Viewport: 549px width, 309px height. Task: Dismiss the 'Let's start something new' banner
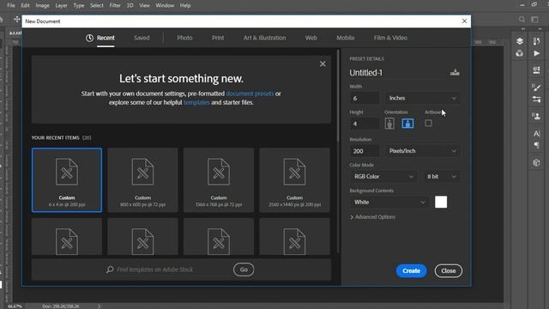[x=323, y=64]
